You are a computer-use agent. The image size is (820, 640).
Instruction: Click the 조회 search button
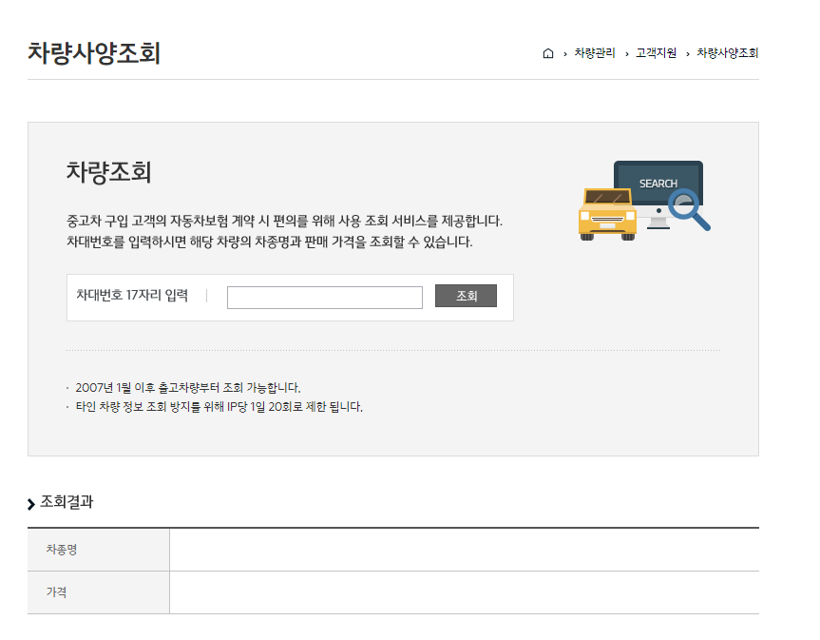[466, 296]
